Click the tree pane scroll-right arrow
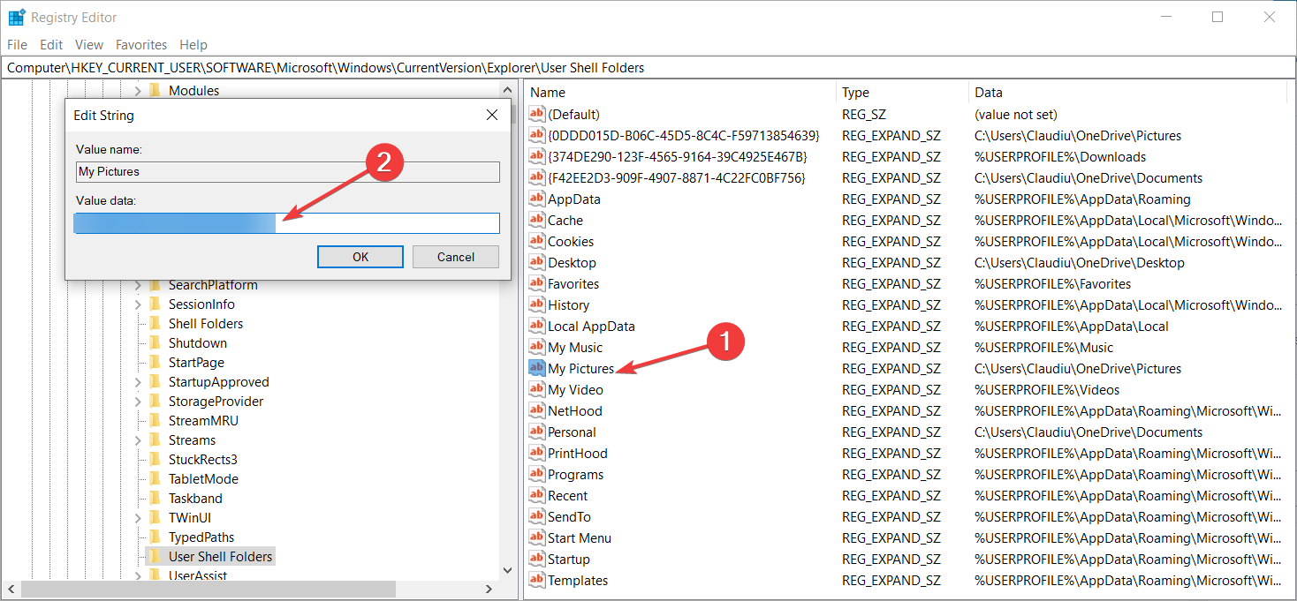The width and height of the screenshot is (1297, 601). point(489,589)
